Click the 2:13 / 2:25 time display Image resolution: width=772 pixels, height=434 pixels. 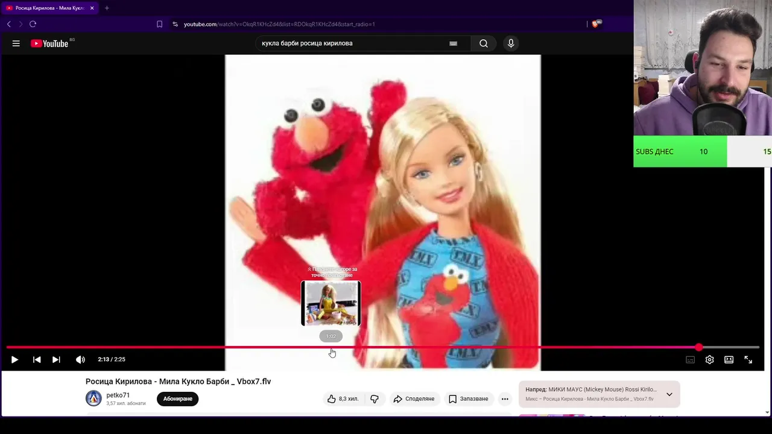tap(112, 359)
